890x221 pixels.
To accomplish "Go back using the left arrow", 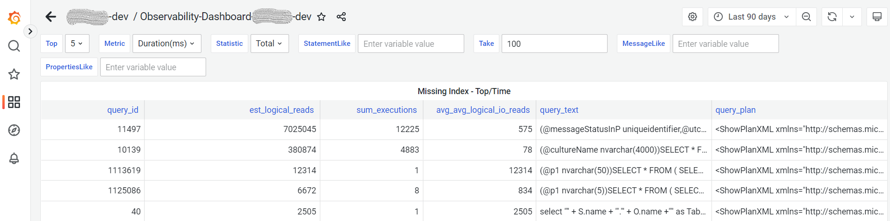I will click(51, 17).
